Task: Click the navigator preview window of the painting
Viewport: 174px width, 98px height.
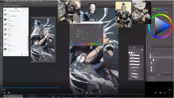Action: 43,40
